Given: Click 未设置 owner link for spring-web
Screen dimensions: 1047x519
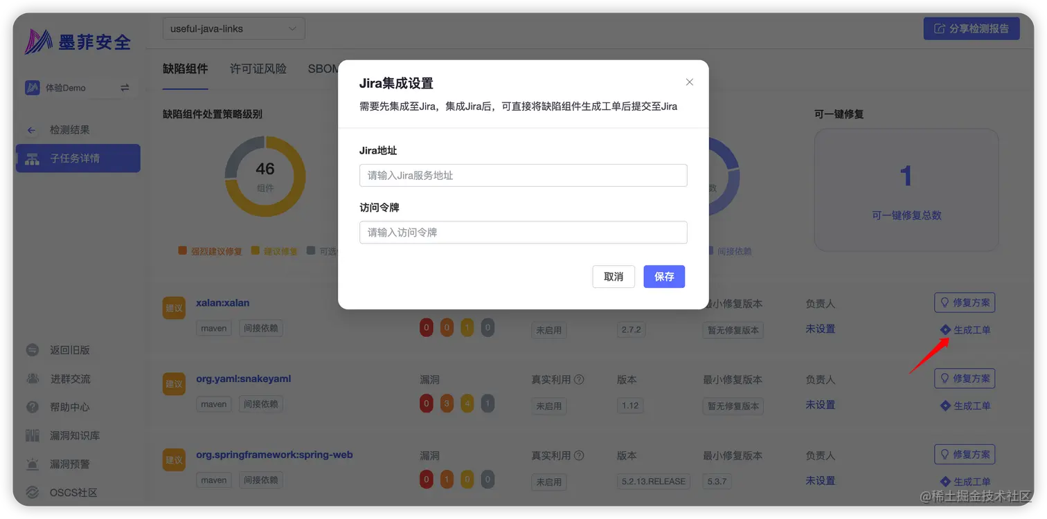Looking at the screenshot, I should coord(820,480).
